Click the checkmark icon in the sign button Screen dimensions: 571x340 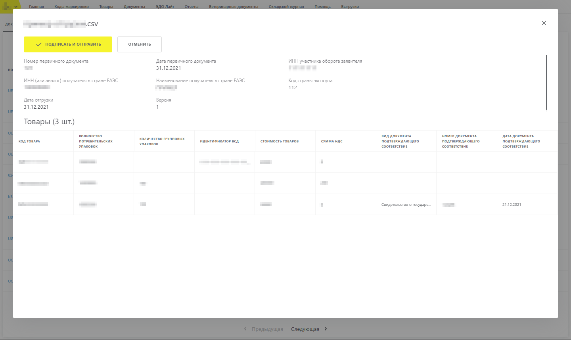point(39,44)
